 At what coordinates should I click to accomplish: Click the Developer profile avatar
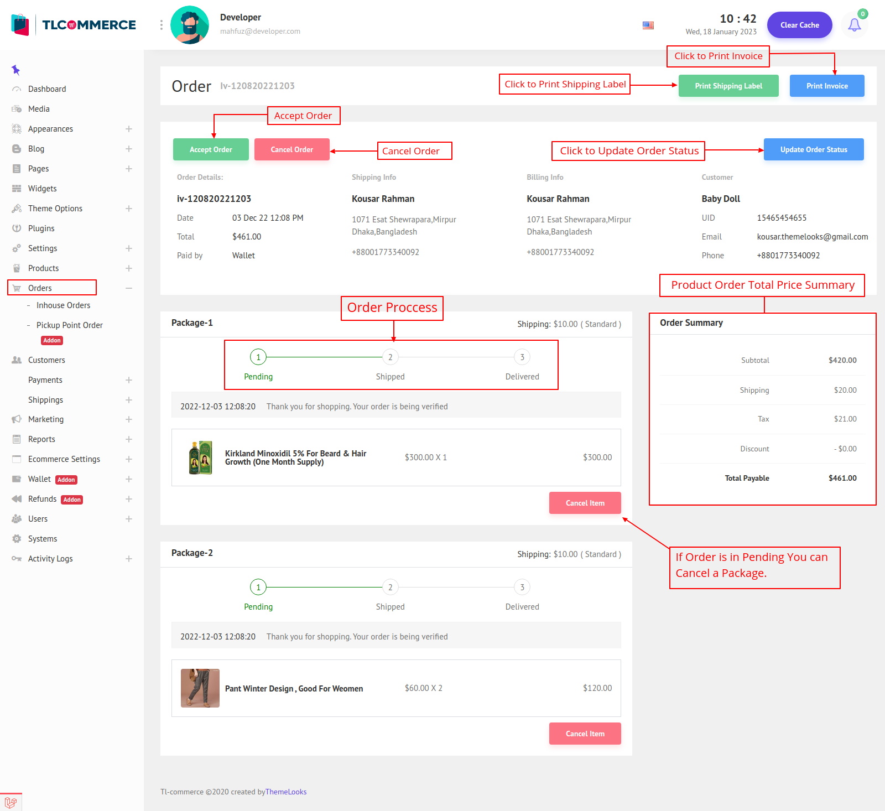point(190,25)
